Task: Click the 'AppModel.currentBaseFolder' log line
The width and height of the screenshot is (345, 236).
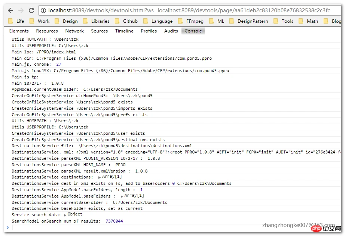Action: tap(74, 89)
